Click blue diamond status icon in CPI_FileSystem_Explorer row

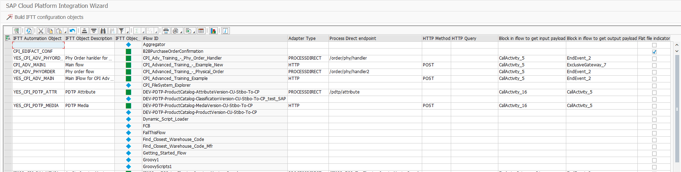coord(128,85)
